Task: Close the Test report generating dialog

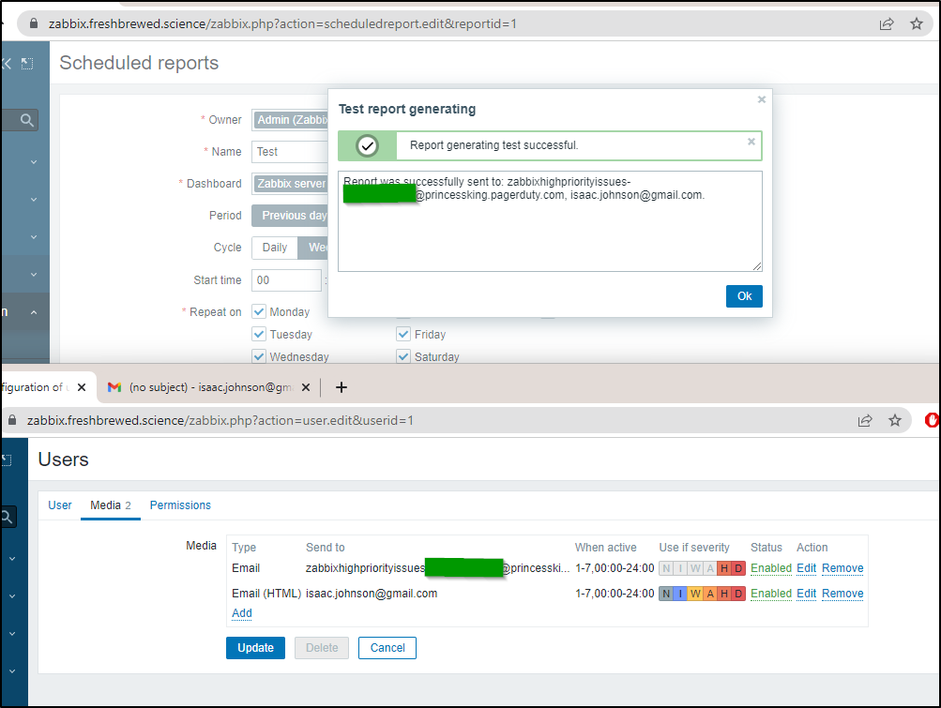Action: point(762,99)
